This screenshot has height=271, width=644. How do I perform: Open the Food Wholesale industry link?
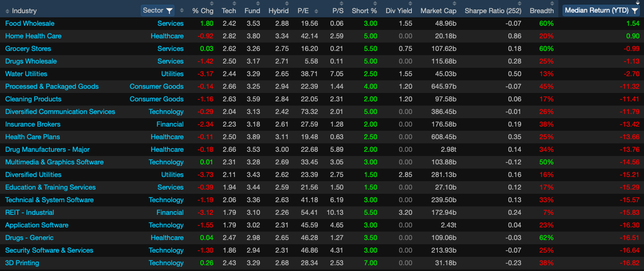29,24
